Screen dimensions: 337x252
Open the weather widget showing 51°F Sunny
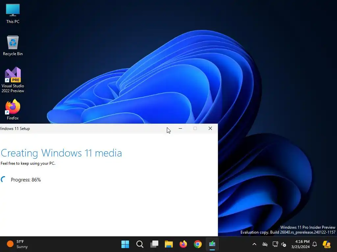[x=17, y=244]
